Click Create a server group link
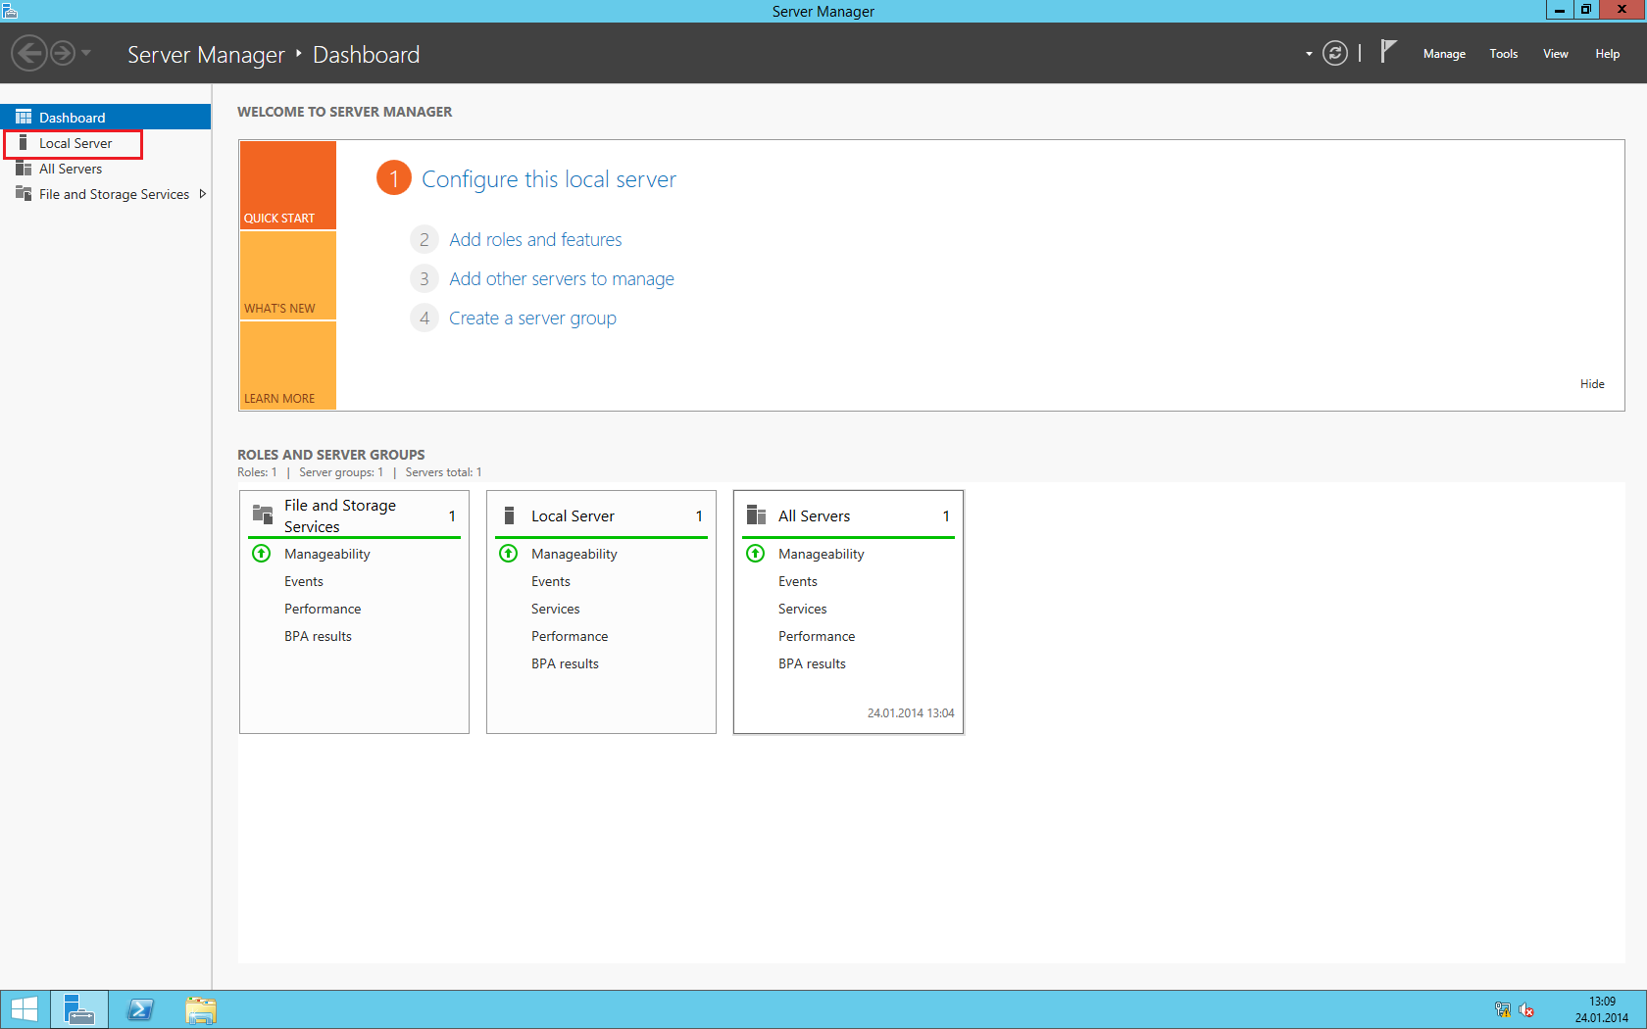Screen dimensions: 1647x1029 pos(532,318)
